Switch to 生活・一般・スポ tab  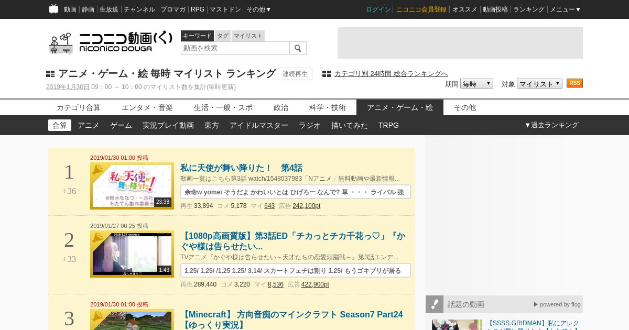pos(223,107)
